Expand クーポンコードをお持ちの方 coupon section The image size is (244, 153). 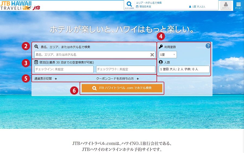[117, 79]
